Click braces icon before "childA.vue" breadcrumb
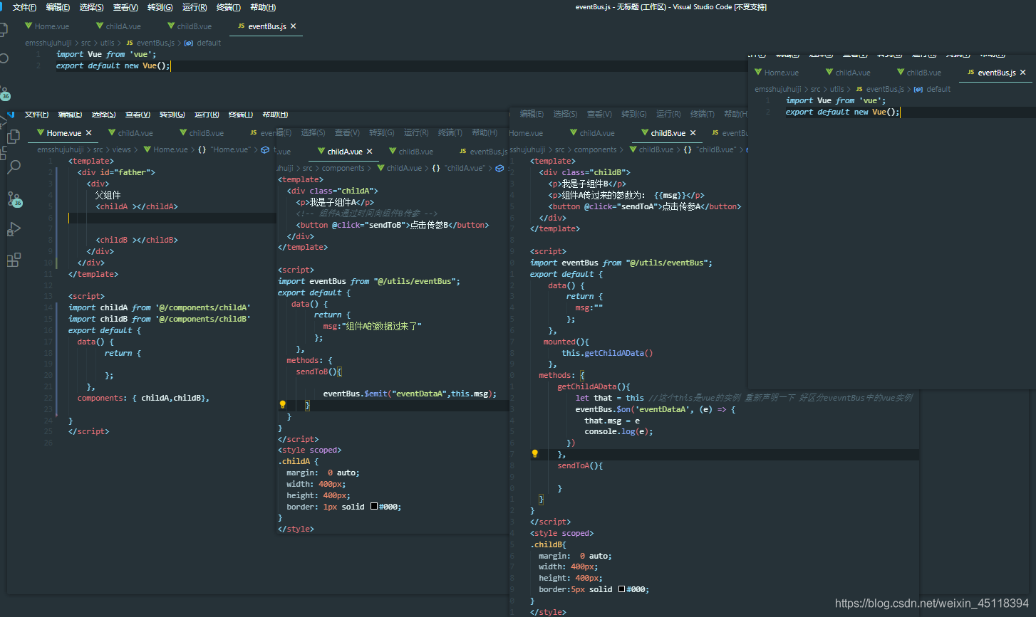Image resolution: width=1036 pixels, height=617 pixels. (x=437, y=168)
